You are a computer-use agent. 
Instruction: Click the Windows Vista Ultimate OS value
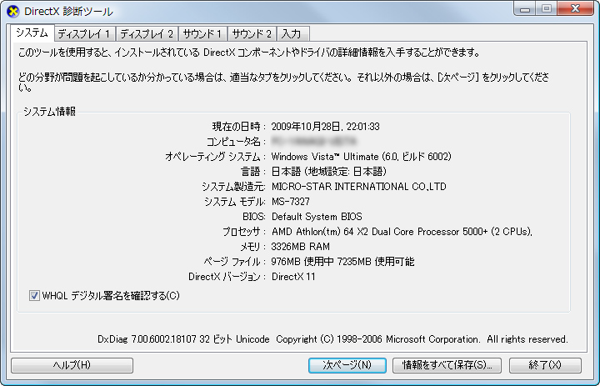click(361, 157)
